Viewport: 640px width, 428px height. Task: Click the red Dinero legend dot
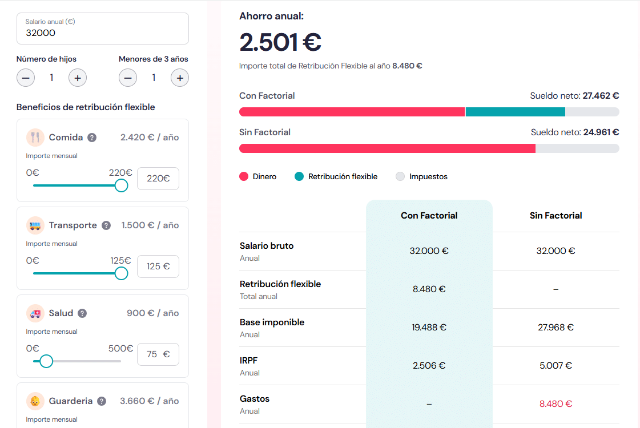pos(244,176)
